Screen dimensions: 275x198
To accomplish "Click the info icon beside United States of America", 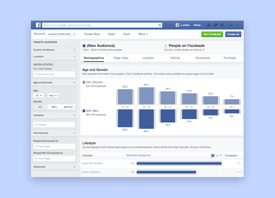I will click(204, 50).
